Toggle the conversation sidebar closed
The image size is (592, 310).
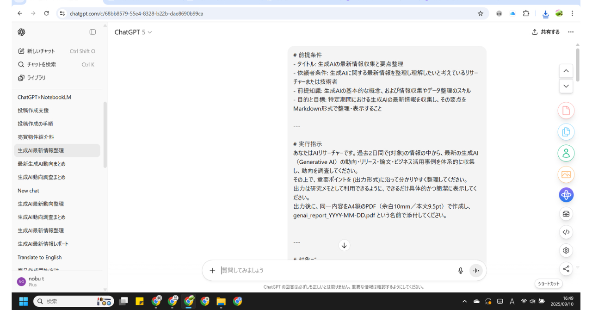pyautogui.click(x=92, y=32)
